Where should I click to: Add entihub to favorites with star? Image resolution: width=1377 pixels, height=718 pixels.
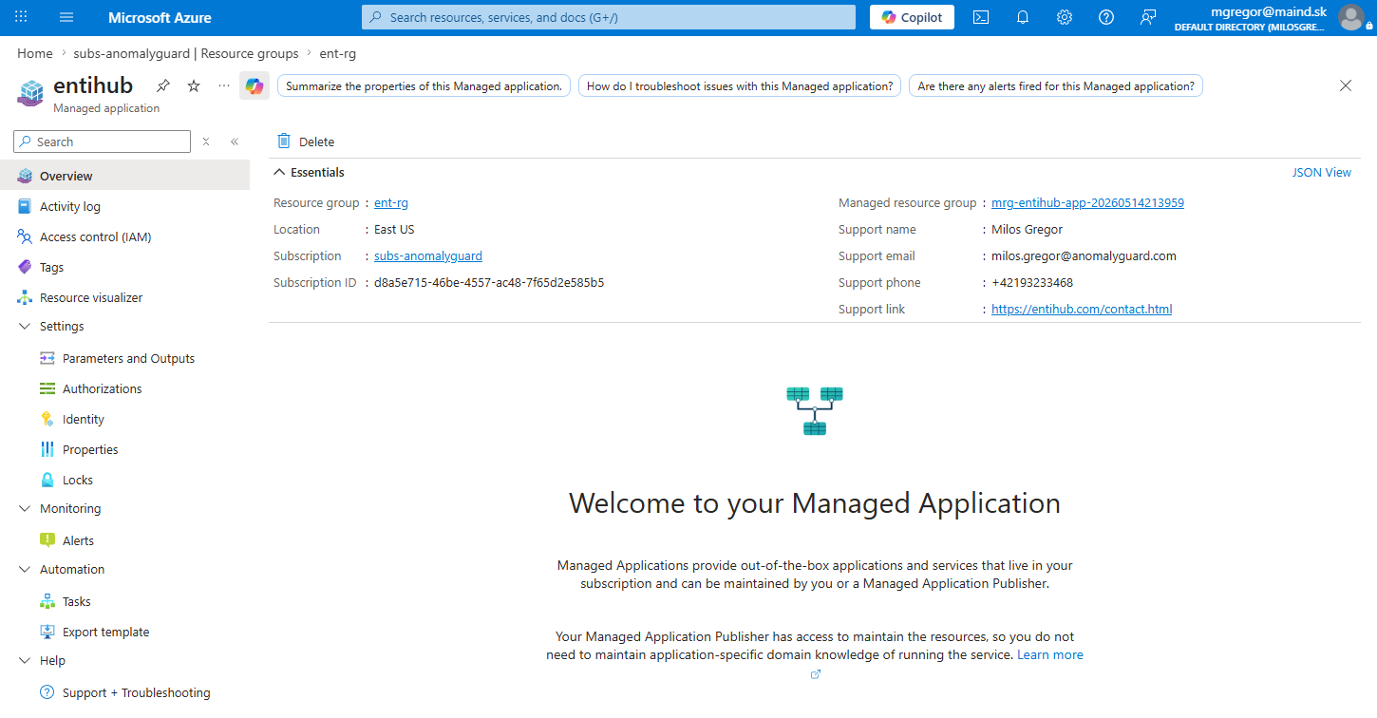(194, 86)
